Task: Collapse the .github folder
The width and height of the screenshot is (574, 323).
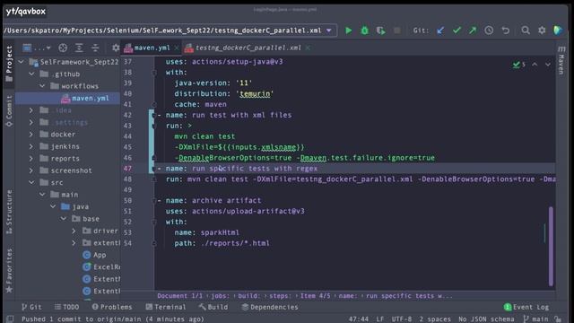Action: tap(32, 74)
